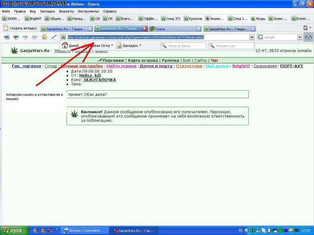Go back with the green back arrow

tap(16, 37)
